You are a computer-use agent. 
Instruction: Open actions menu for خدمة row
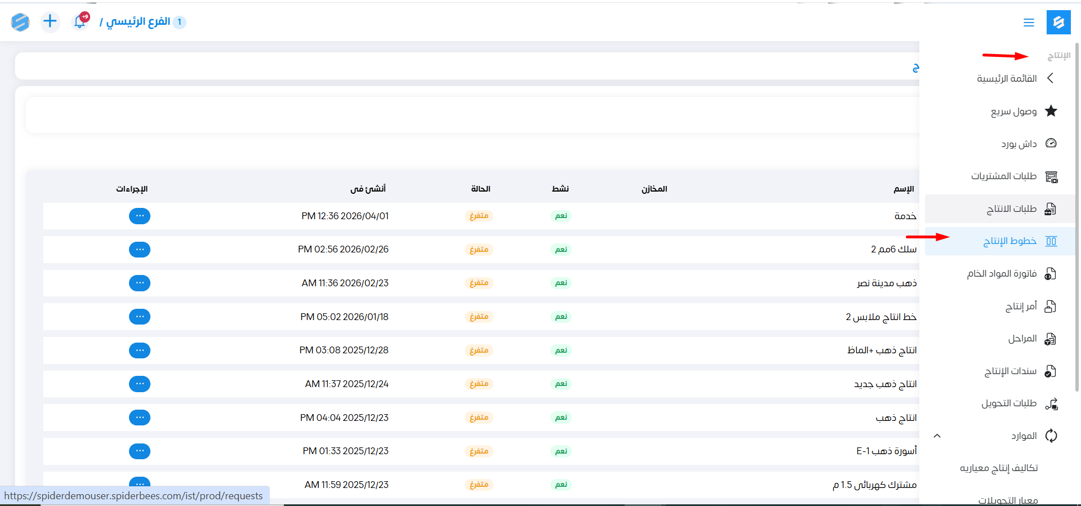click(x=139, y=216)
